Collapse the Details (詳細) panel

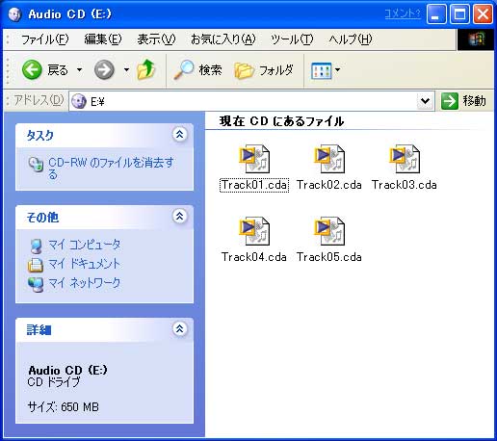180,328
